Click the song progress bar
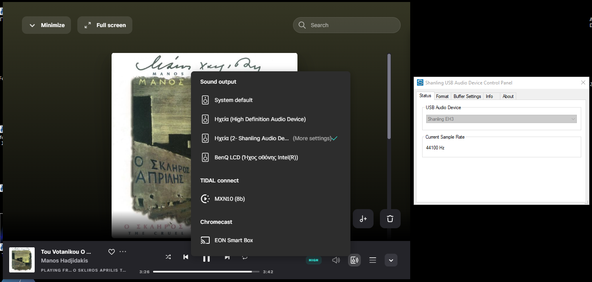The image size is (592, 282). (206, 271)
